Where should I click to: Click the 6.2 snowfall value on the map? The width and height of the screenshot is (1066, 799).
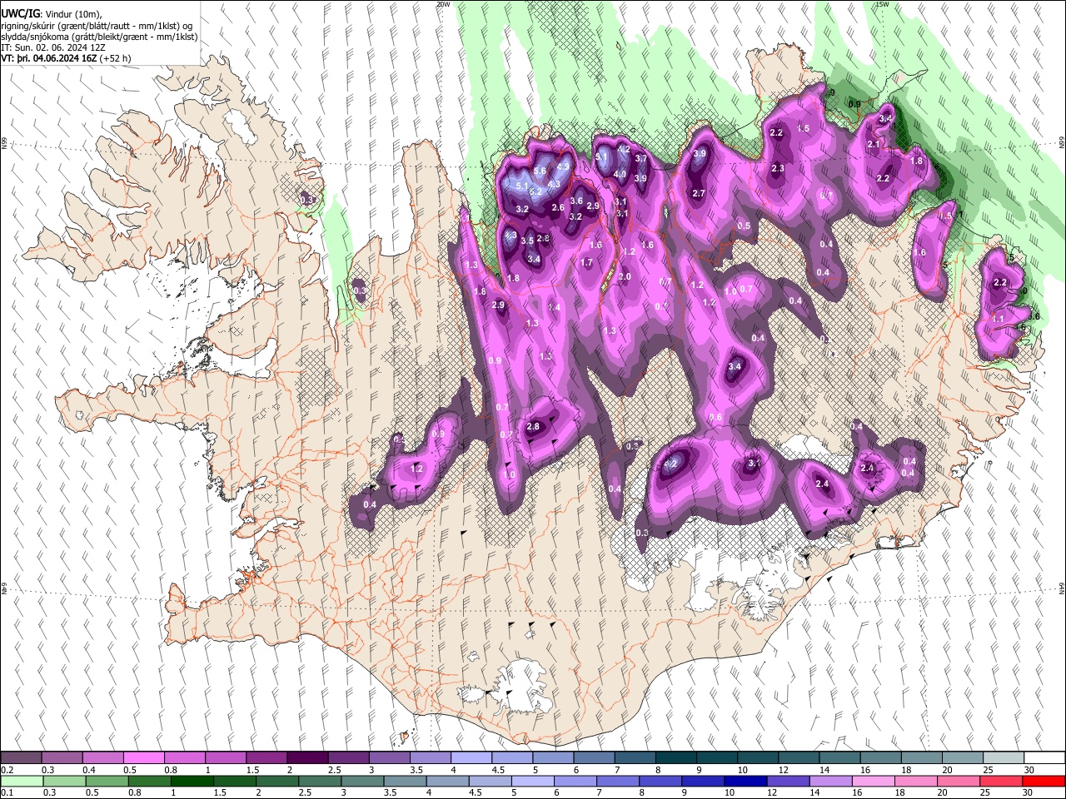(535, 191)
